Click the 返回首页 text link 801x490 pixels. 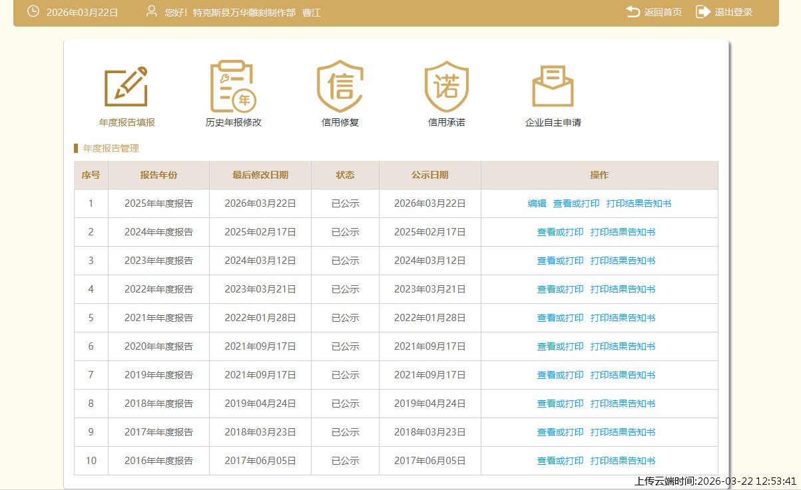663,12
